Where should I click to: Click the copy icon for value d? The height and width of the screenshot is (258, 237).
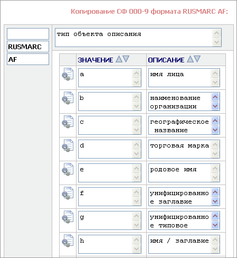pos(68,145)
